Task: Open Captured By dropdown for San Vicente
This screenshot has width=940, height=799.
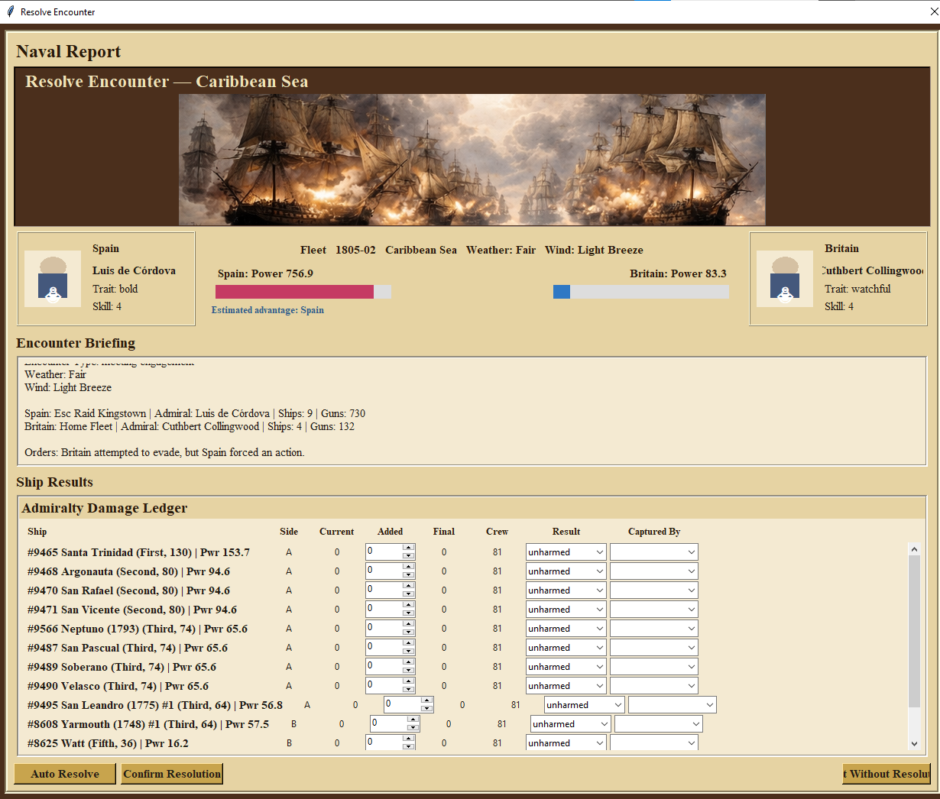Action: tap(653, 610)
